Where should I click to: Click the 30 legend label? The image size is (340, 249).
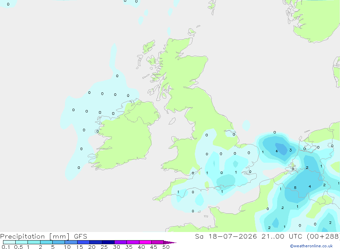tap(117, 247)
